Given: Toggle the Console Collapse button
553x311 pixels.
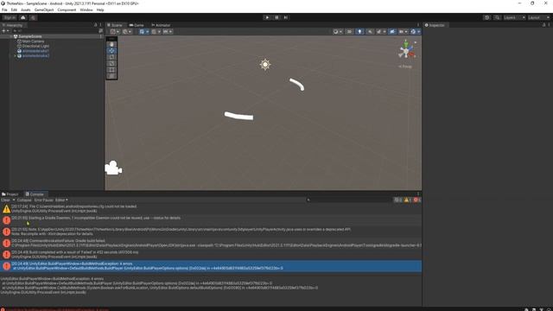Looking at the screenshot, I should pyautogui.click(x=24, y=200).
